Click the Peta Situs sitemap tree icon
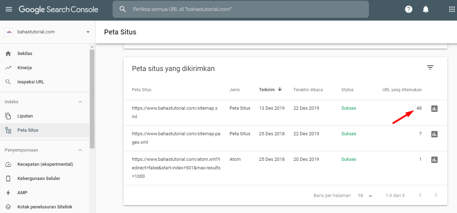 (x=8, y=130)
